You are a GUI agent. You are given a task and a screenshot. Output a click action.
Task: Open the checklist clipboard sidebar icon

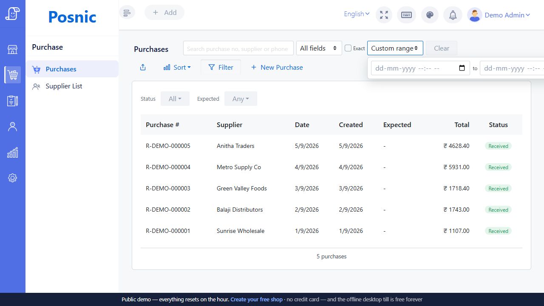pyautogui.click(x=13, y=101)
